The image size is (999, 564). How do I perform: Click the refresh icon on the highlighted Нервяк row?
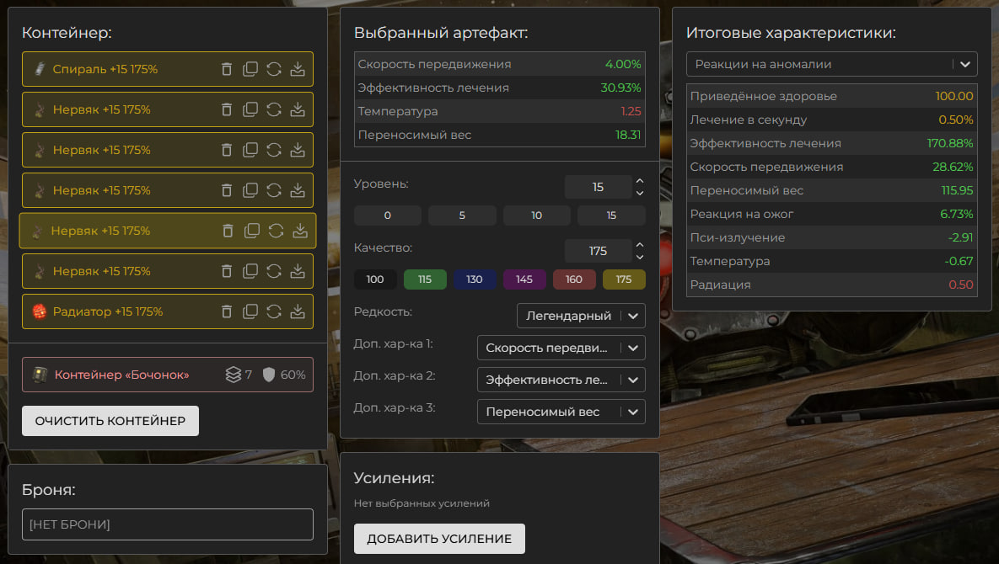coord(276,230)
